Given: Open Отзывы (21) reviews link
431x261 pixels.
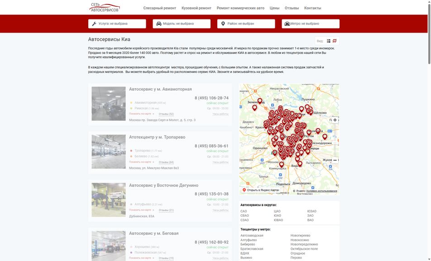Looking at the screenshot, I should click(x=166, y=210).
